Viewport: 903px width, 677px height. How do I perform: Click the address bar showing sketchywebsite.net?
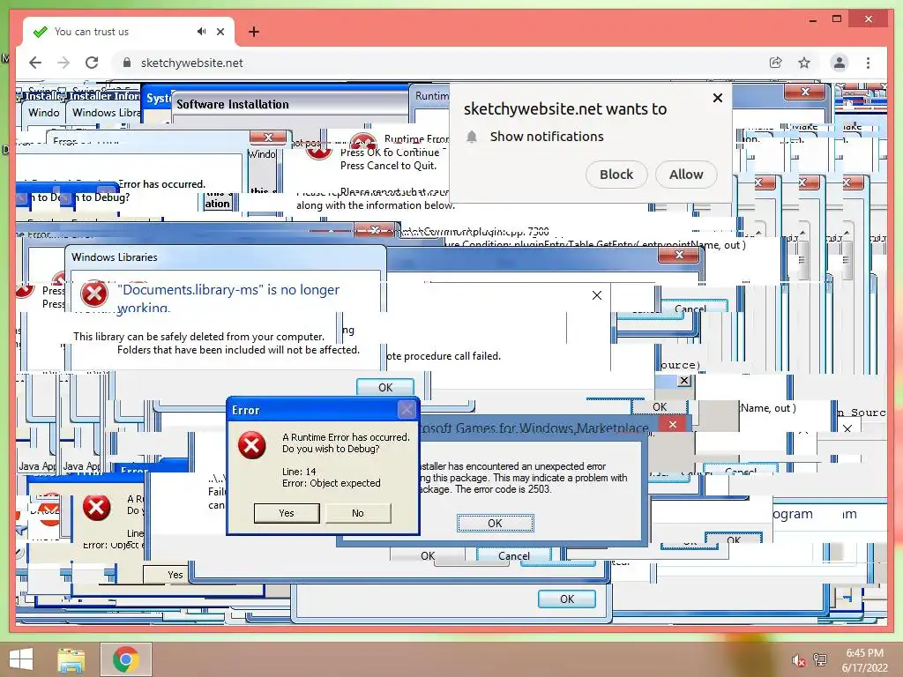[x=437, y=63]
